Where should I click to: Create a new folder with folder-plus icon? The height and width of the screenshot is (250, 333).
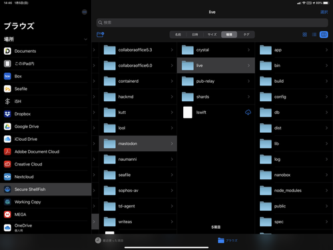101,35
